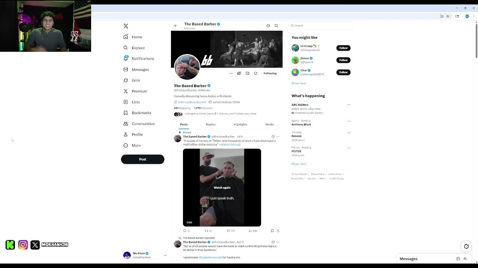Open more options for POTUS trend

(x=349, y=148)
